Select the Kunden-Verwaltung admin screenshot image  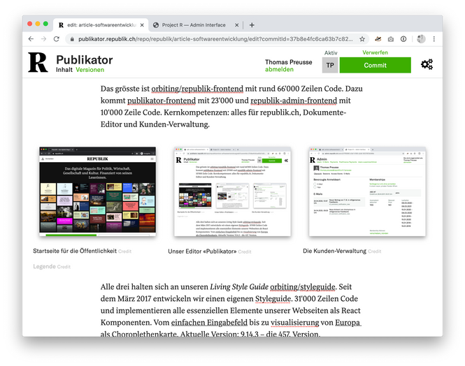367,191
